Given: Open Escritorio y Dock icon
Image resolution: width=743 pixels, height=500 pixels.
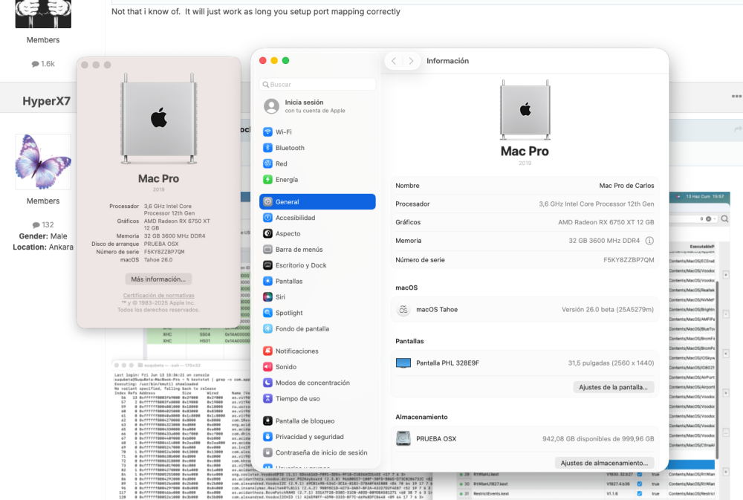Looking at the screenshot, I should [x=267, y=265].
